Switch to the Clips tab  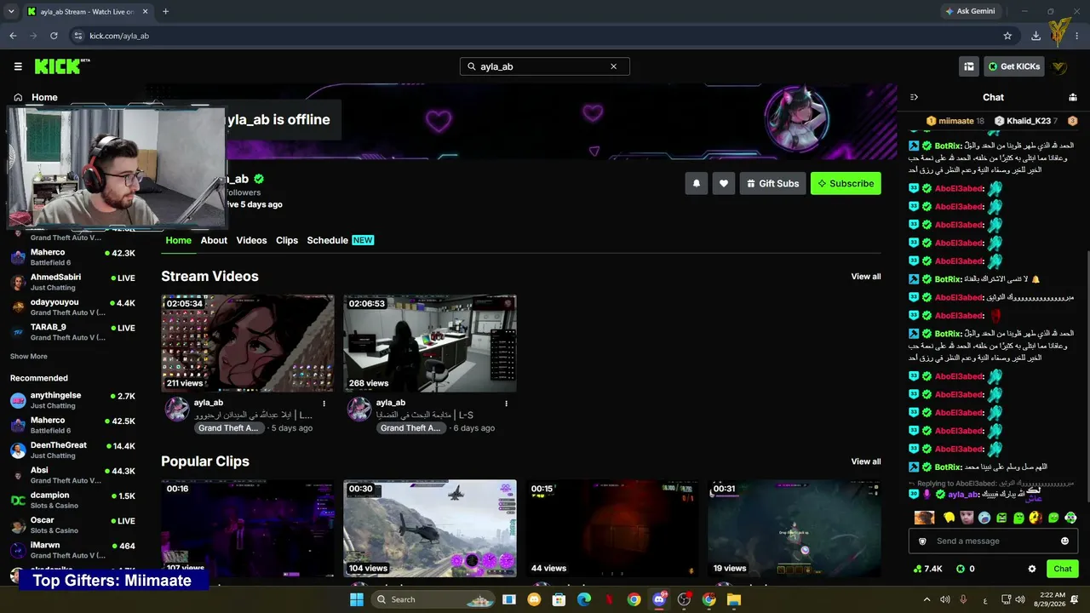287,240
